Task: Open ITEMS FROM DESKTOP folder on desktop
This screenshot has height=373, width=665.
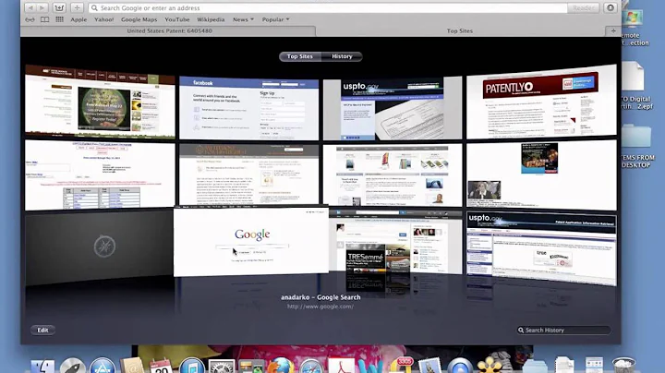Action: click(637, 146)
